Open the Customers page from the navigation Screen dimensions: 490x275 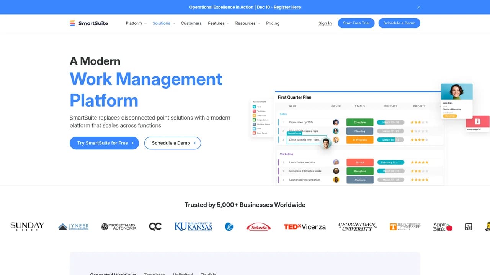(191, 23)
